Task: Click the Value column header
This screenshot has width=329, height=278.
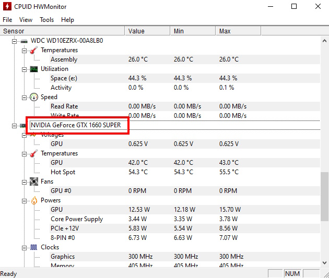Action: point(147,31)
